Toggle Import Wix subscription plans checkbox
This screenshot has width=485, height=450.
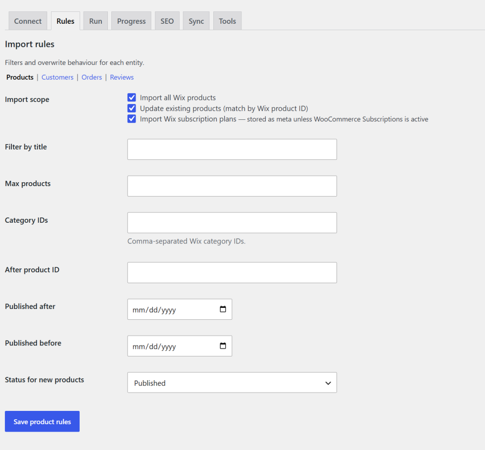132,119
